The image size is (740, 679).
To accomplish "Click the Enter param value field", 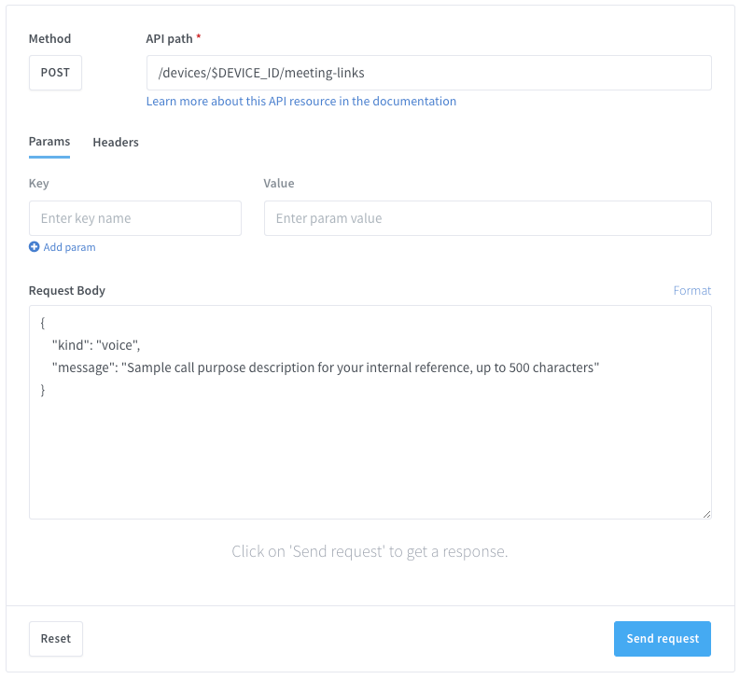I will click(487, 218).
